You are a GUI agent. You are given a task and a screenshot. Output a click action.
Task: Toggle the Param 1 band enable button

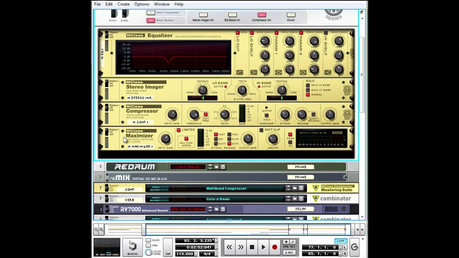click(277, 33)
